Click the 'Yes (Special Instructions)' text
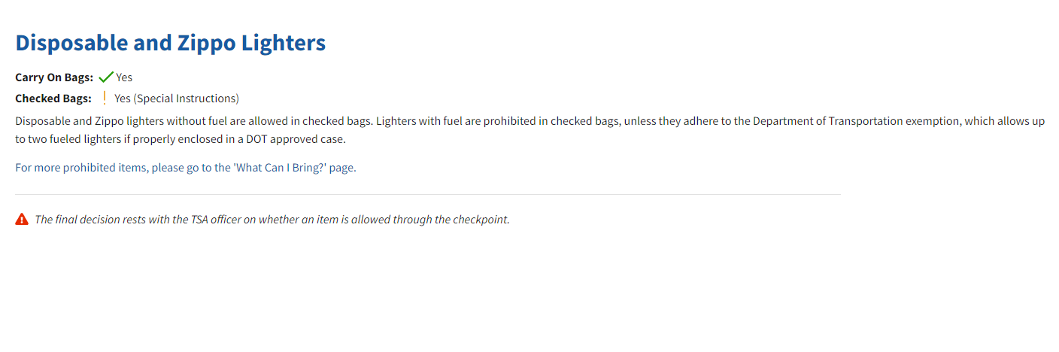 point(177,99)
